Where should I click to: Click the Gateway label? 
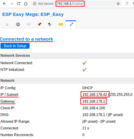coord(8,101)
